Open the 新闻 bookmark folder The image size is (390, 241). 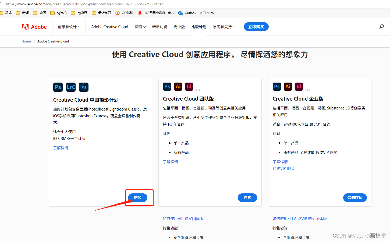22,13
